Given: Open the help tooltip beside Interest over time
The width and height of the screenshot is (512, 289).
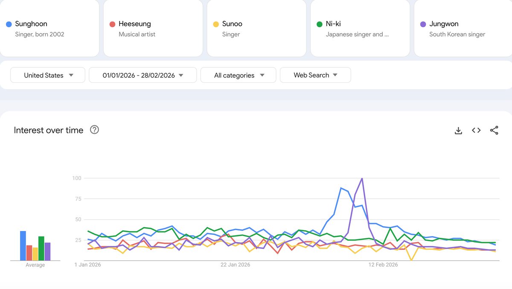Looking at the screenshot, I should click(94, 130).
